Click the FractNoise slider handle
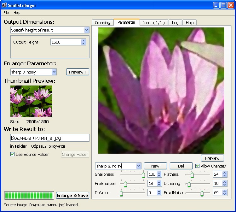The image size is (236, 212). (202, 193)
